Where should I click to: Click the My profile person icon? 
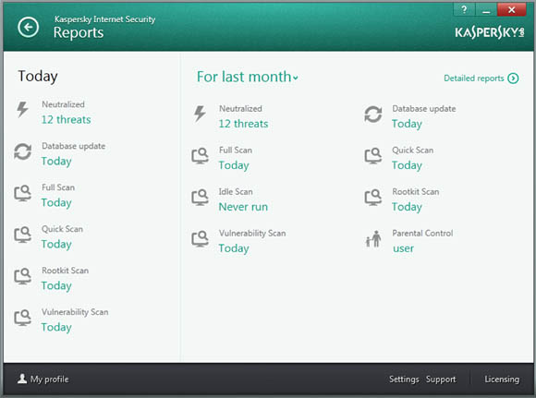22,379
